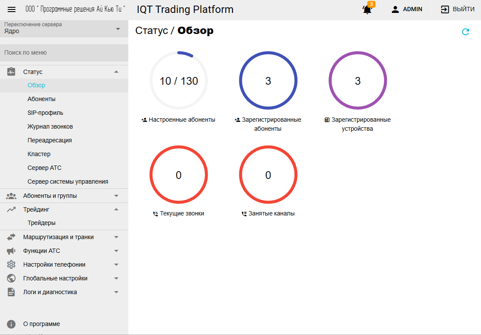This screenshot has width=481, height=335.
Task: Open the Абоненты status menu item
Action: (x=64, y=99)
